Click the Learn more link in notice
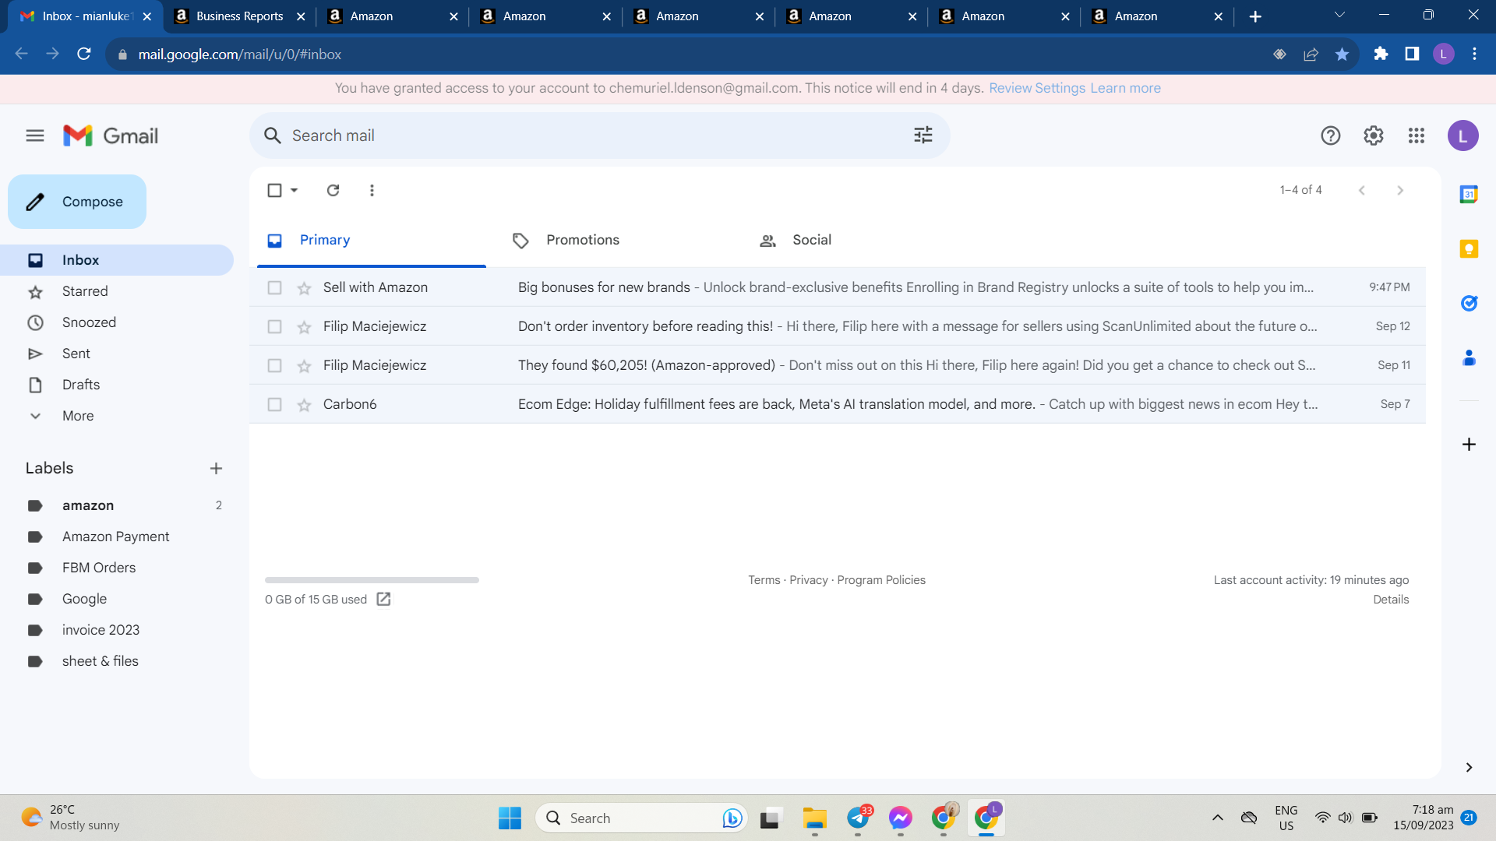Viewport: 1496px width, 841px height. 1126,88
